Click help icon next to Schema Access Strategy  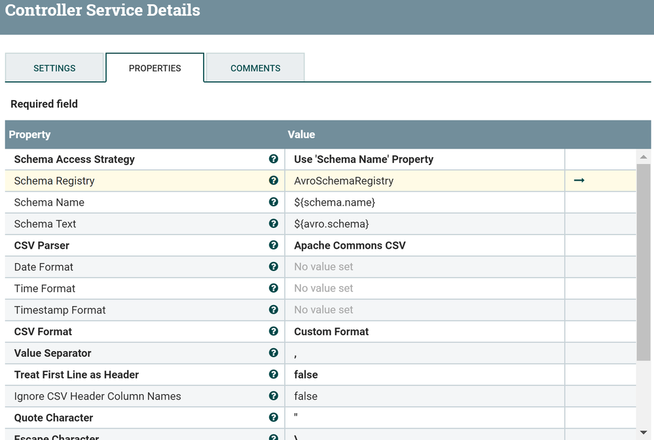point(274,159)
